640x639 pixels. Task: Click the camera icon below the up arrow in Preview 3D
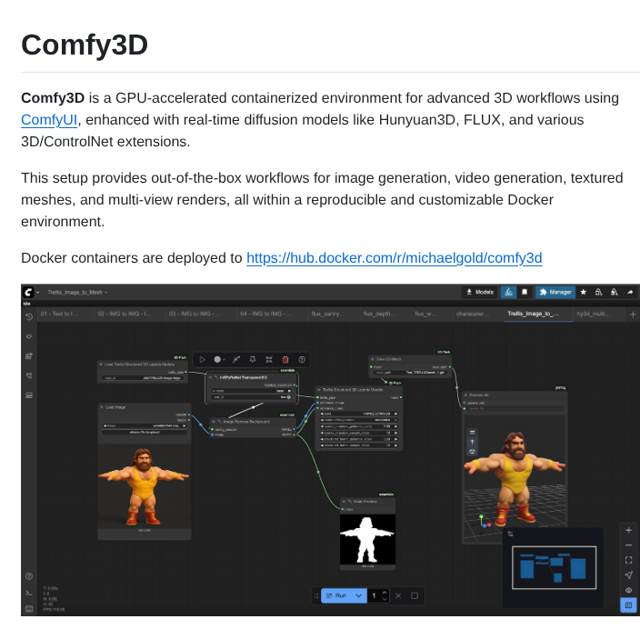pyautogui.click(x=472, y=452)
